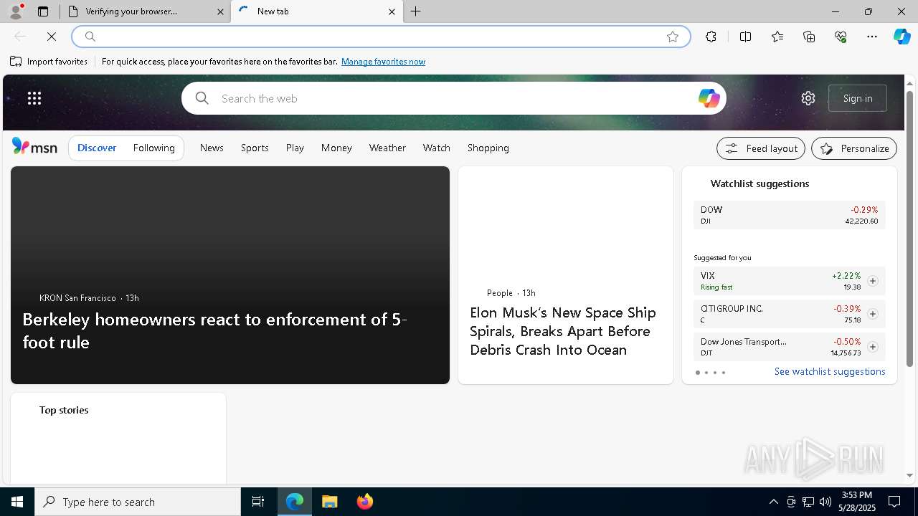Focus the browser address bar
Image resolution: width=918 pixels, height=516 pixels.
[x=380, y=37]
